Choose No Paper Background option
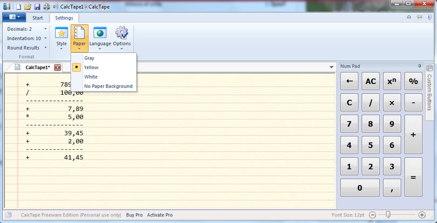The height and width of the screenshot is (223, 437). pos(104,86)
